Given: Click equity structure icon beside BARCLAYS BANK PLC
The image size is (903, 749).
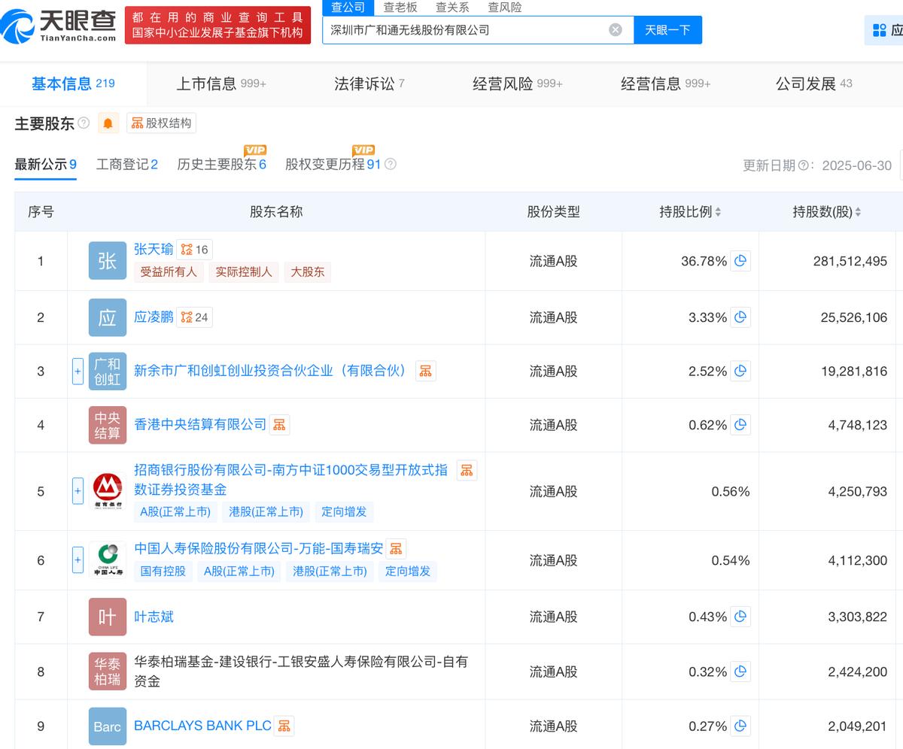Looking at the screenshot, I should [x=284, y=726].
